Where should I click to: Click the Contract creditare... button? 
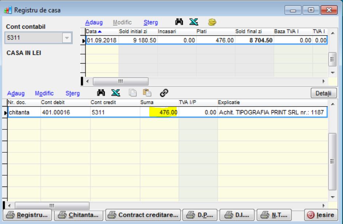click(143, 215)
